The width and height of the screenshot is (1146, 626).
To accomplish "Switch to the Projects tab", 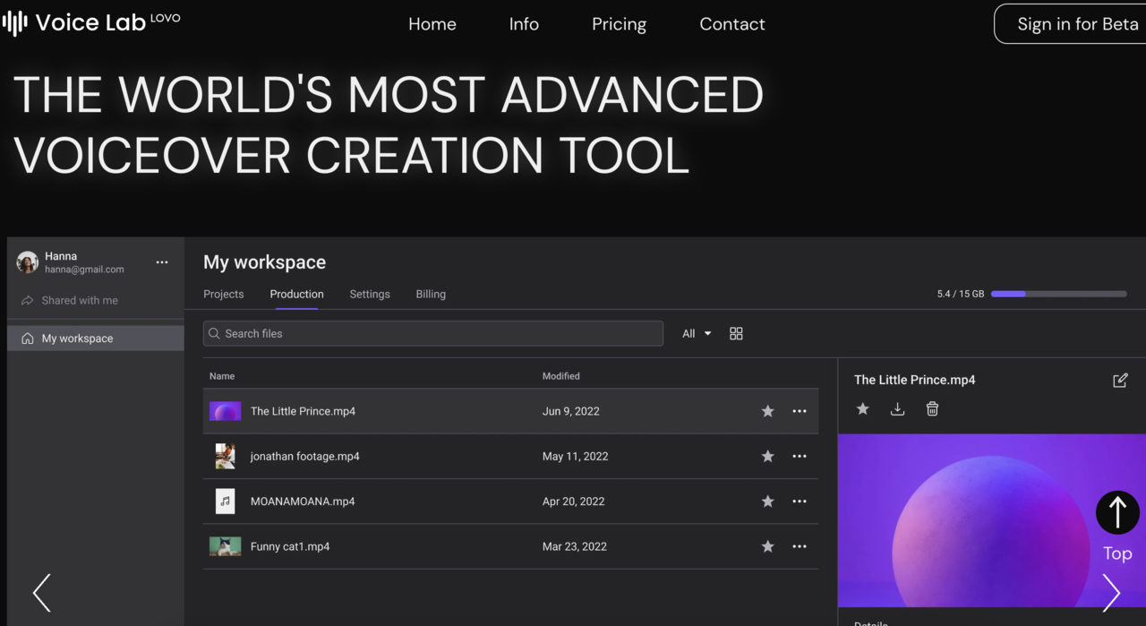I will pos(224,294).
